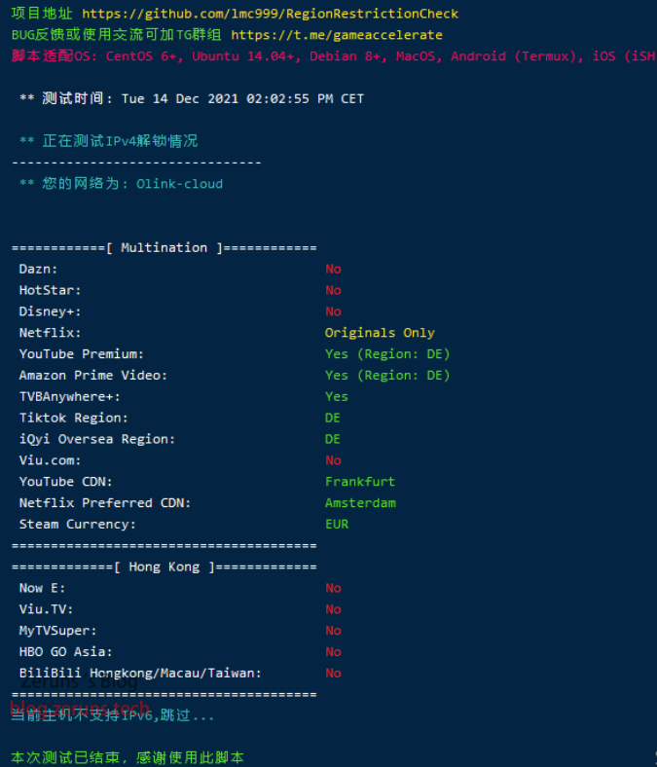The image size is (657, 767).
Task: Click the Dazn result No
Action: click(x=333, y=270)
